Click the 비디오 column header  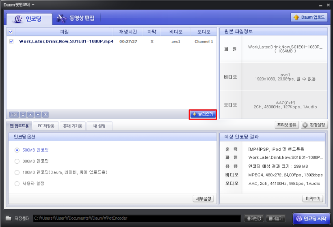(176, 32)
